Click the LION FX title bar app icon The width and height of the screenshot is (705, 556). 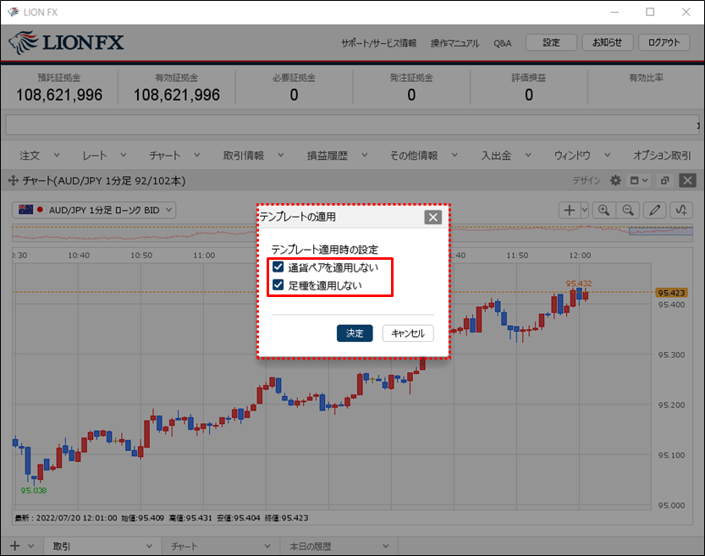pos(13,12)
